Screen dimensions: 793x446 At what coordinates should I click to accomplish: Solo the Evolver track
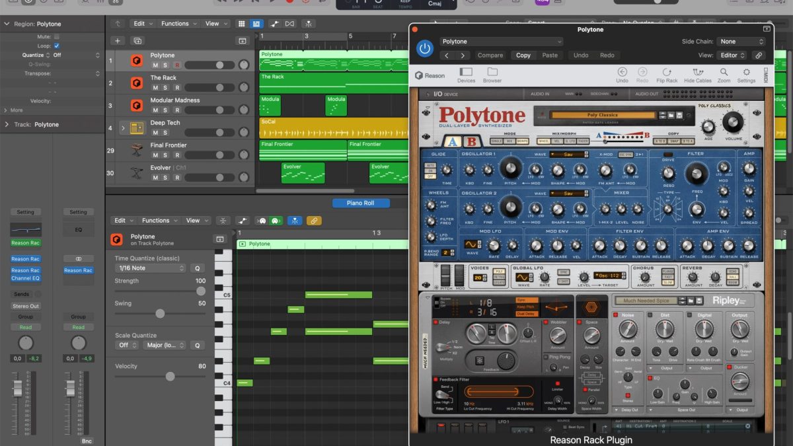pyautogui.click(x=166, y=178)
